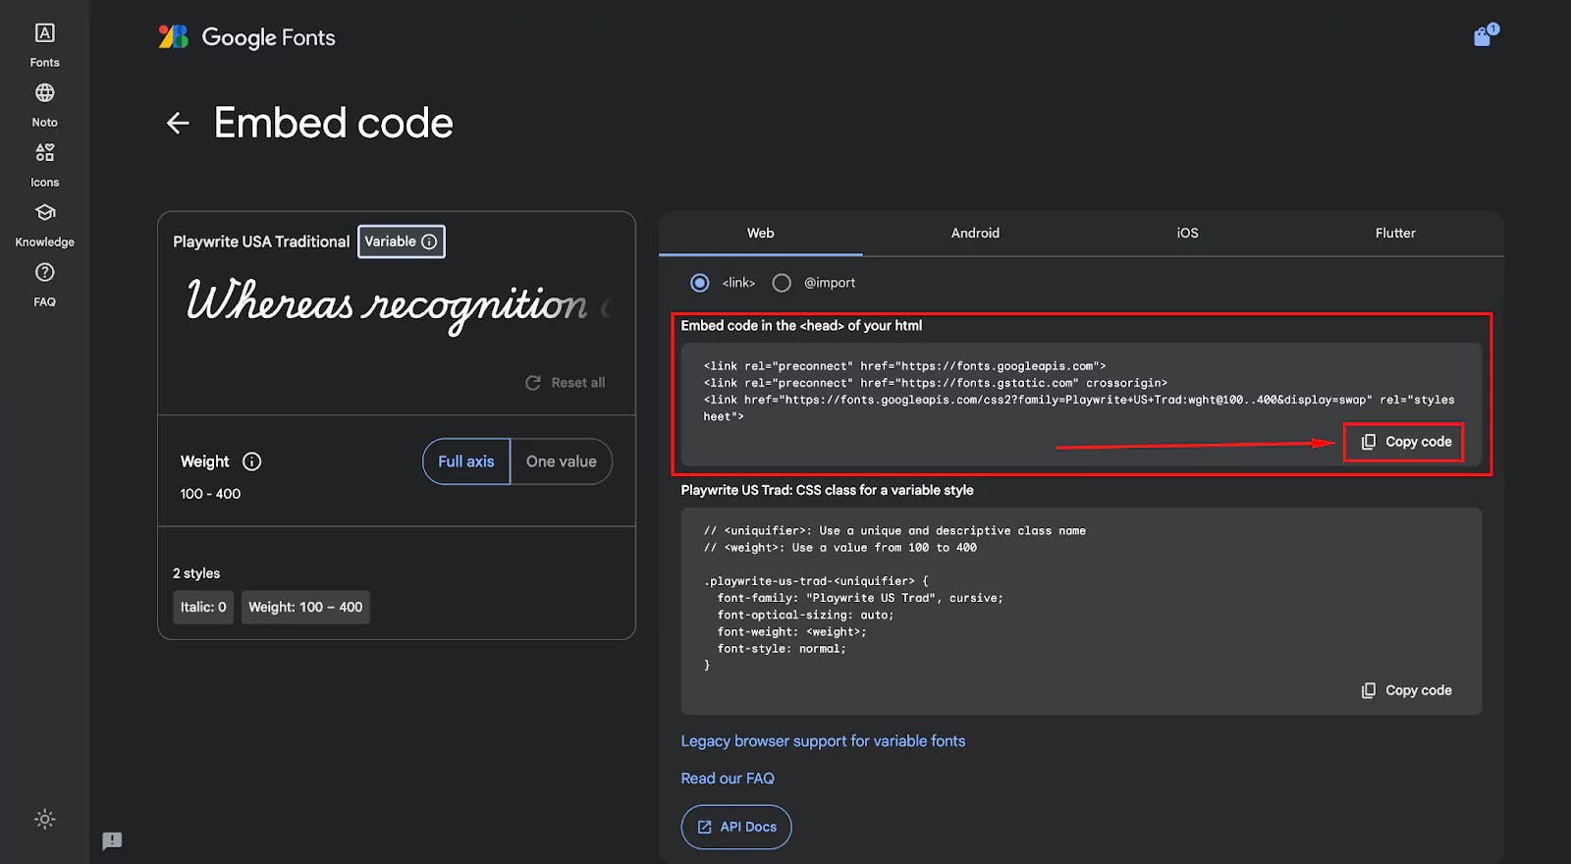This screenshot has height=864, width=1571.
Task: Click the 100 - 400 weight range value
Action: point(210,494)
